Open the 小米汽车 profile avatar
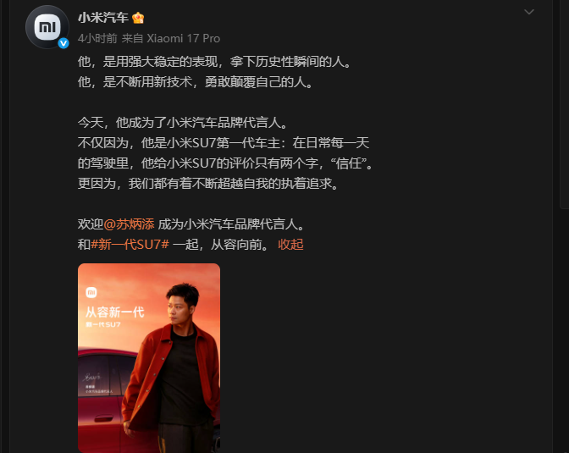The width and height of the screenshot is (569, 453). [x=47, y=27]
